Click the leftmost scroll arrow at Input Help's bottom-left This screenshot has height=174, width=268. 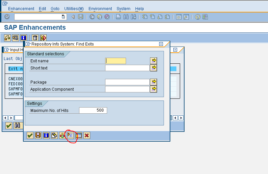pyautogui.click(x=5, y=118)
